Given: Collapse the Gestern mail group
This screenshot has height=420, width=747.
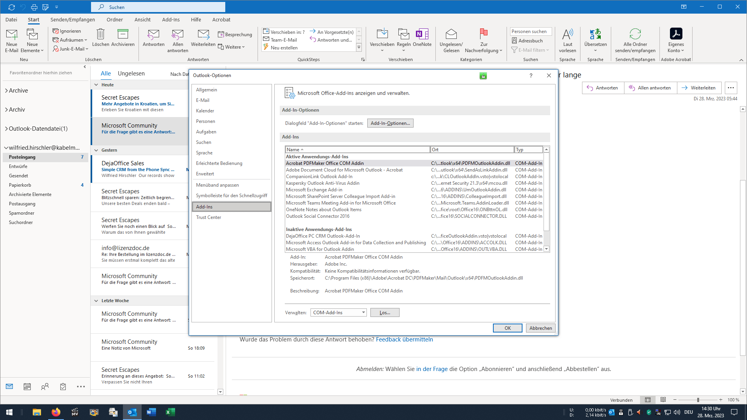Looking at the screenshot, I should click(96, 150).
